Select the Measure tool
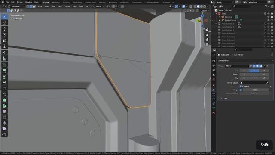 click(x=4, y=59)
